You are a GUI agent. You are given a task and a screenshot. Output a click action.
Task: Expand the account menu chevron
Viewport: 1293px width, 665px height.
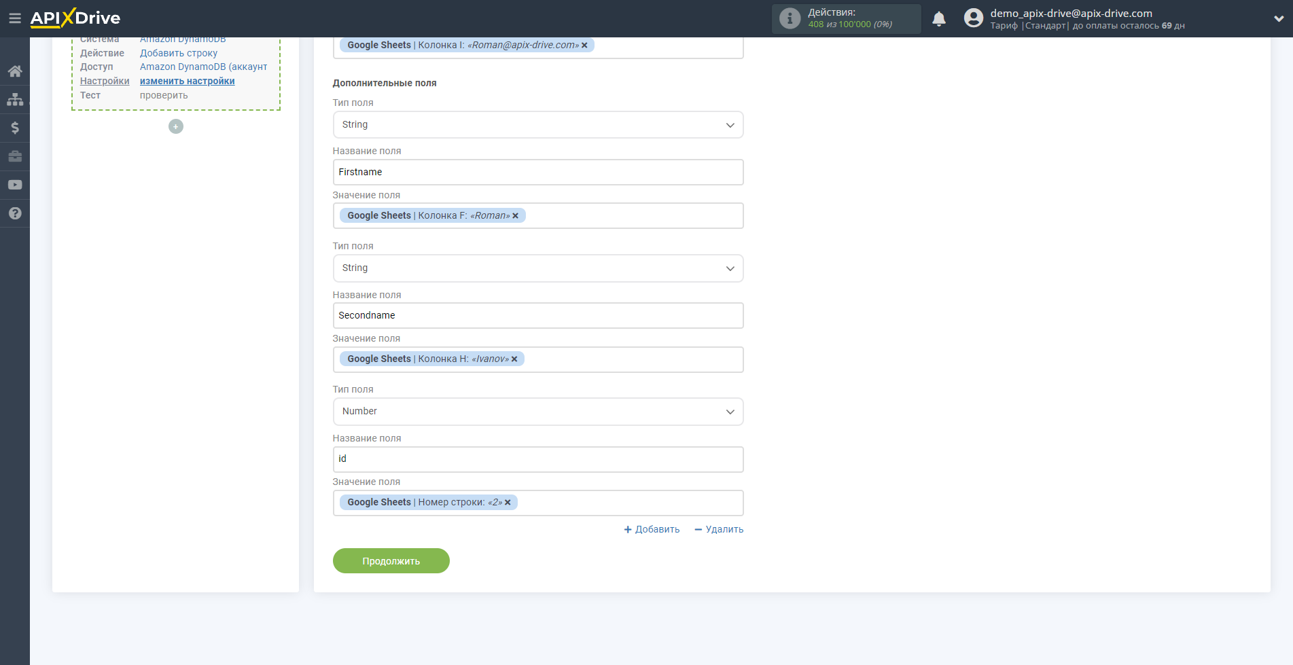pyautogui.click(x=1278, y=19)
